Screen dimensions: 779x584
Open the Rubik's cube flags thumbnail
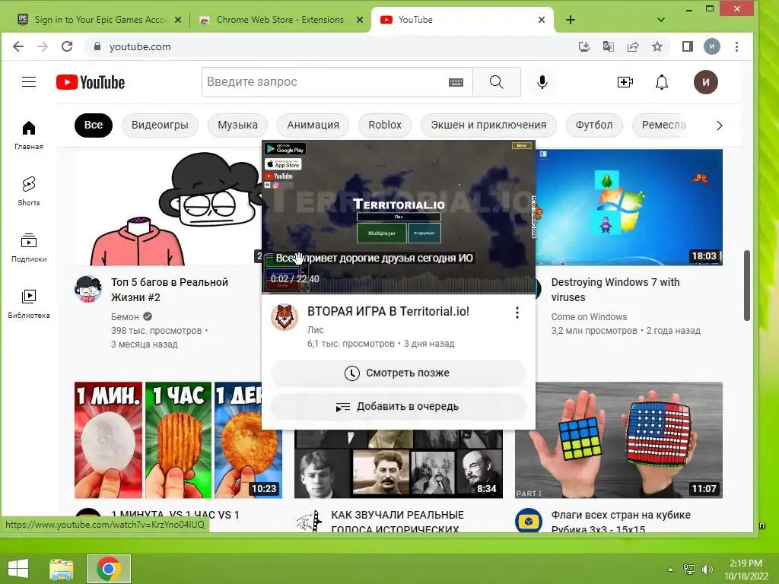[618, 440]
